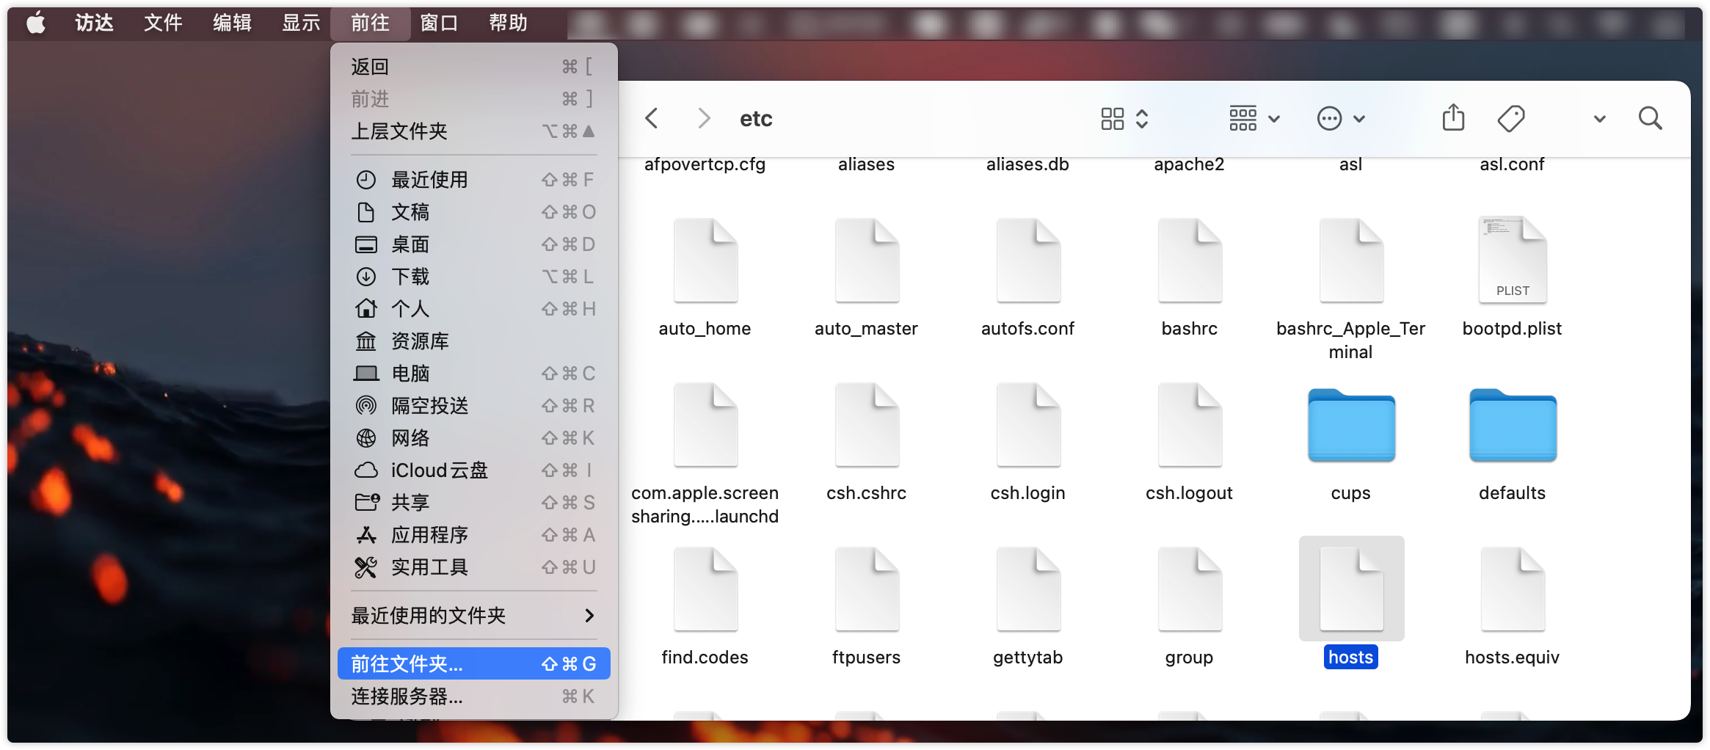Click the share icon in toolbar
Image resolution: width=1710 pixels, height=750 pixels.
click(x=1452, y=118)
